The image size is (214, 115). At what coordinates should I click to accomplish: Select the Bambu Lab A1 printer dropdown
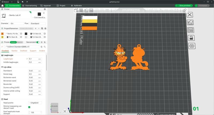[16, 15]
